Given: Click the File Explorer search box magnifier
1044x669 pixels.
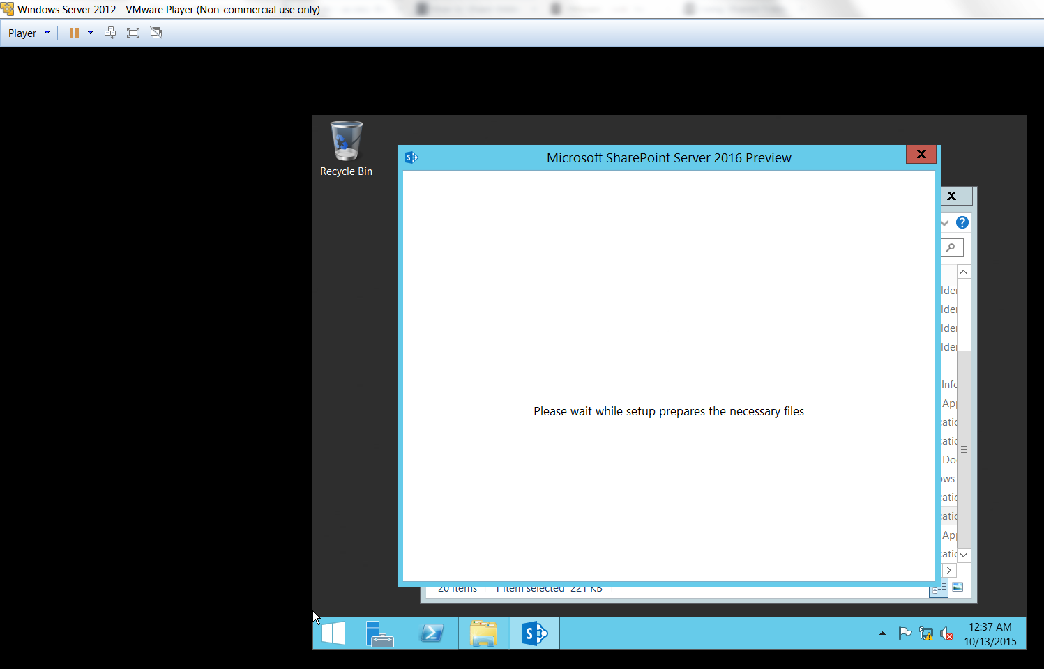Looking at the screenshot, I should tap(951, 247).
